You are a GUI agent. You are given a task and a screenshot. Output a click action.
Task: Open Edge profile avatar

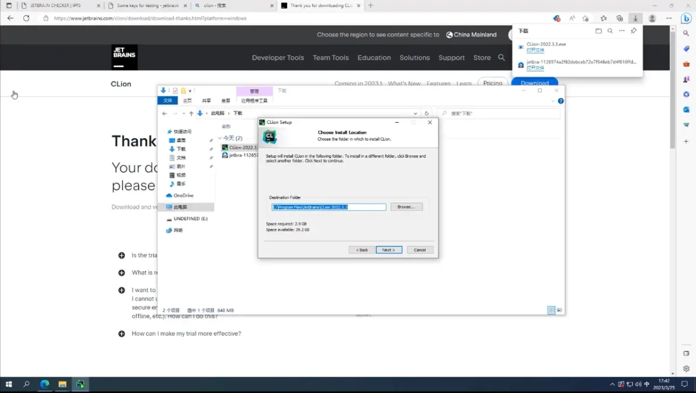(x=652, y=18)
